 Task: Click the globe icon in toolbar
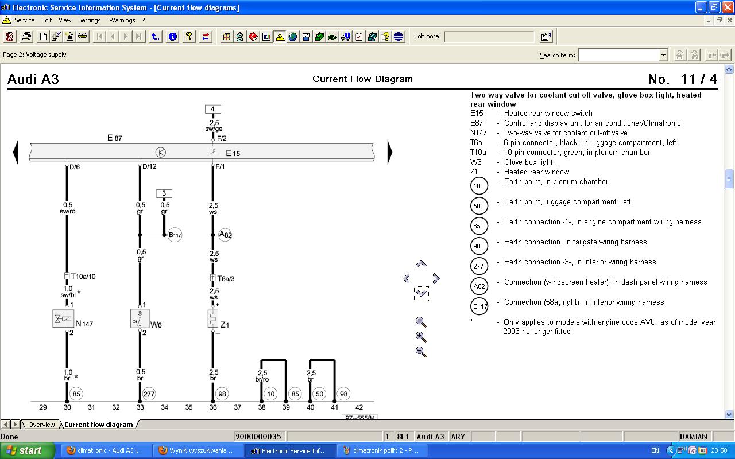click(293, 37)
